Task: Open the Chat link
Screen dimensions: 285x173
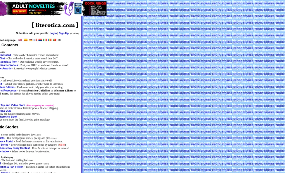Action: tap(2, 58)
